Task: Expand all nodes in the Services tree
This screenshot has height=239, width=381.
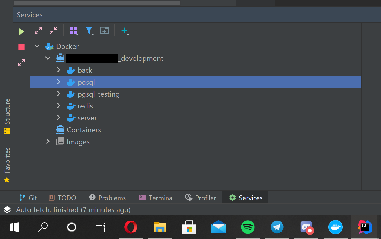Action: pyautogui.click(x=38, y=30)
